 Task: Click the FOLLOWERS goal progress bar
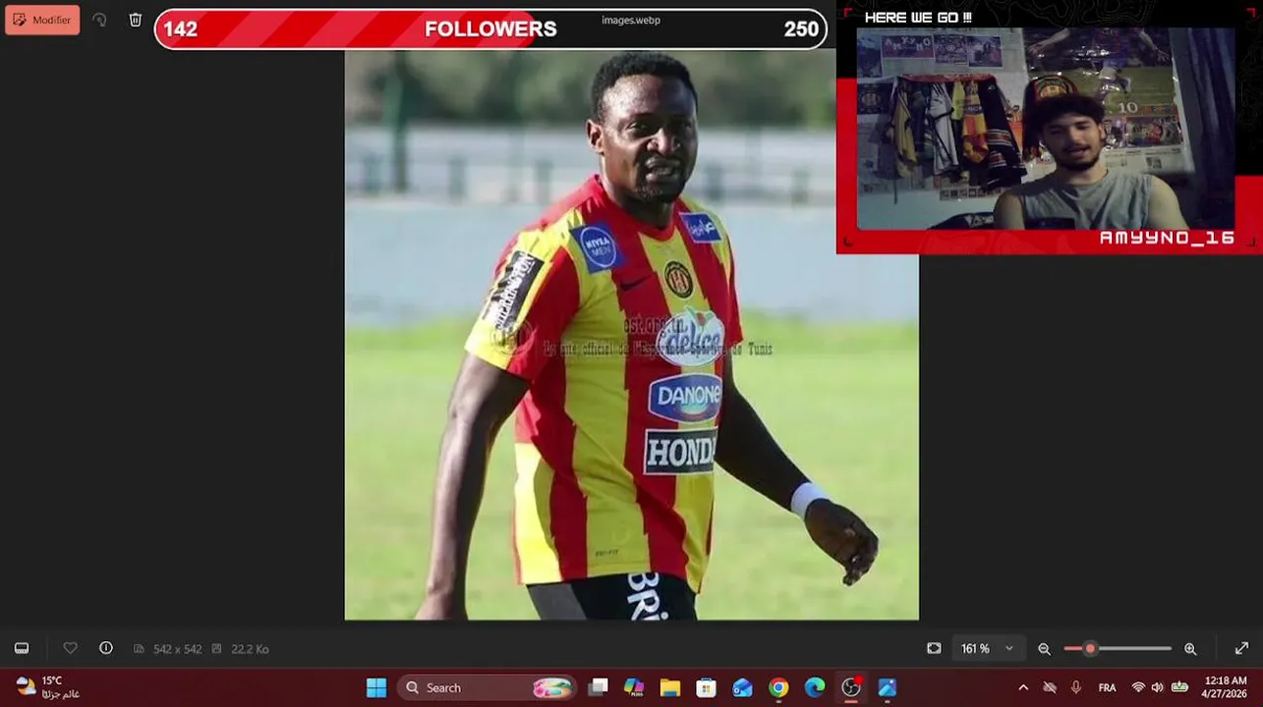tap(490, 29)
